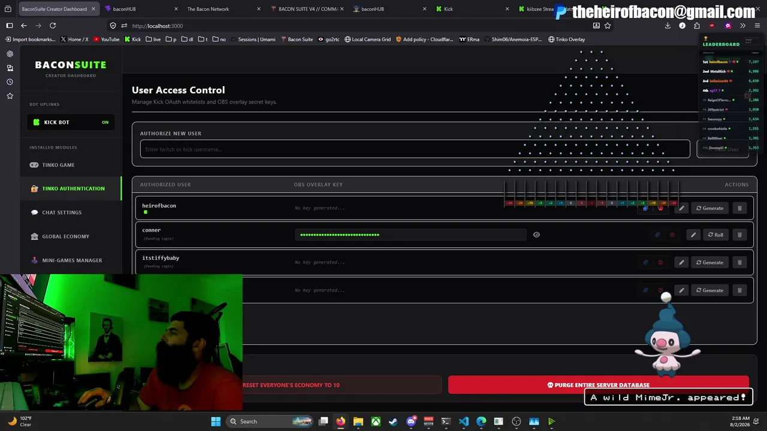Screen dimensions: 767x431
Task: Click the red icon in itstiffybaby's row
Action: click(x=660, y=262)
